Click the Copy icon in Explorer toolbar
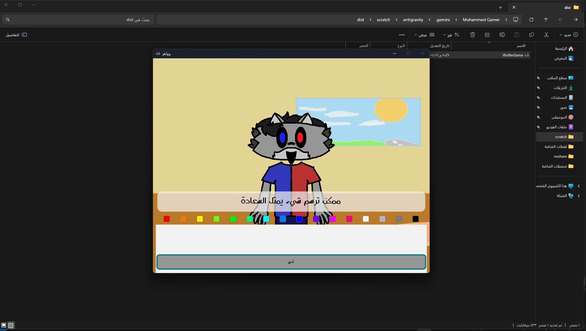The height and width of the screenshot is (331, 586). click(532, 35)
